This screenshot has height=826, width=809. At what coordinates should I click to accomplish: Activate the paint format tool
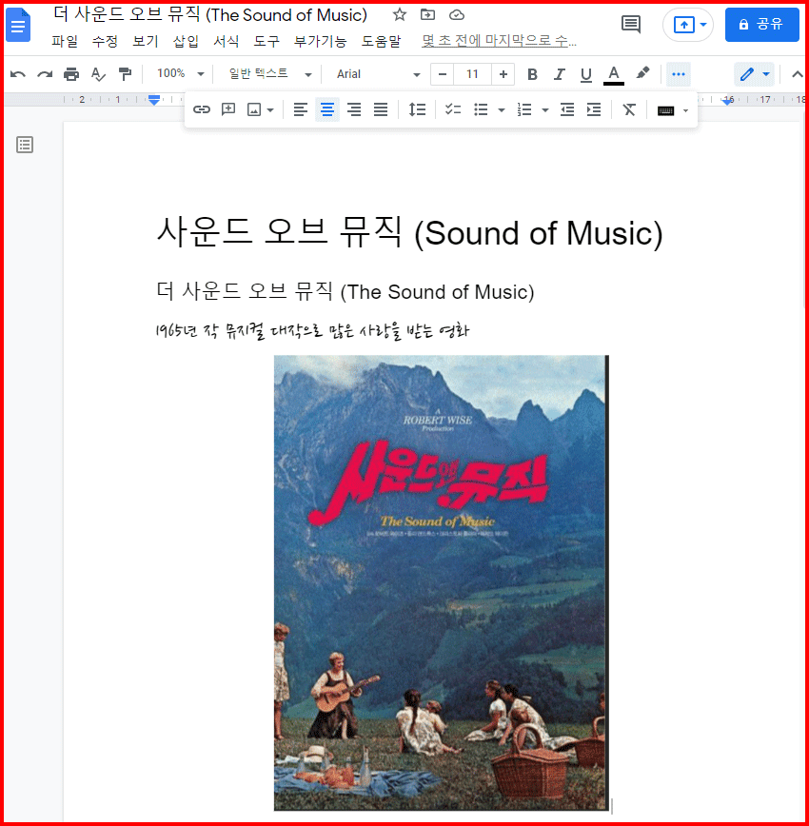click(125, 74)
